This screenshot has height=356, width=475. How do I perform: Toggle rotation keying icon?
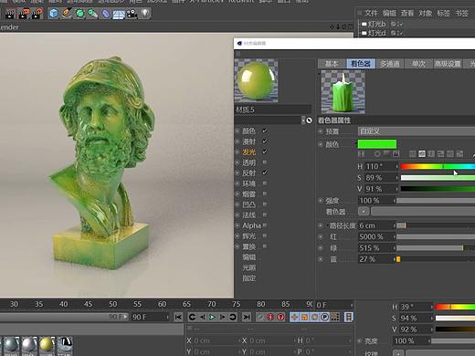coord(314,317)
